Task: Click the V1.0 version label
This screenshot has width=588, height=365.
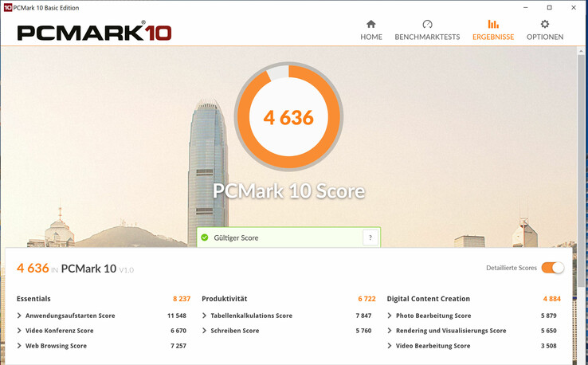Action: click(127, 269)
